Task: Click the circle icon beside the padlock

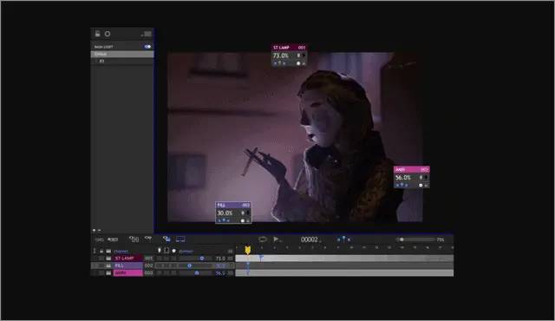Action: [x=108, y=34]
